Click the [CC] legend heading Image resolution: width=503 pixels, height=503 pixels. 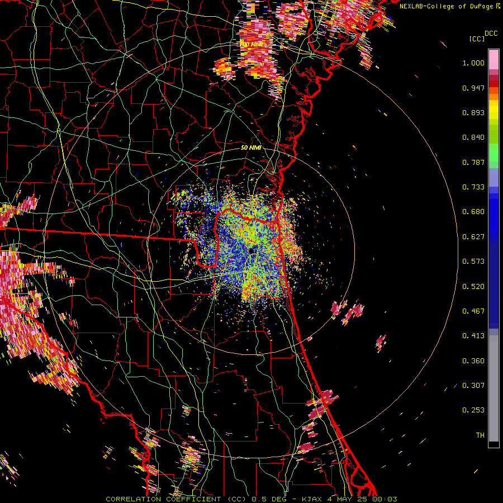tap(477, 39)
